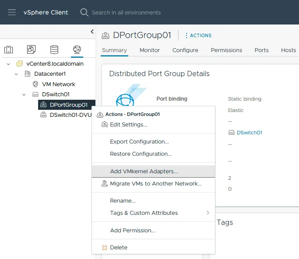The image size is (299, 259).
Task: Click the Tags panel heading
Action: [225, 222]
